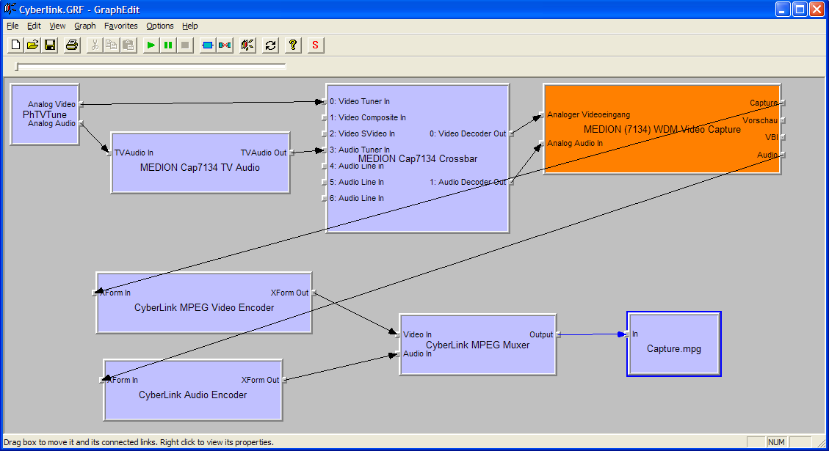Open a graph file from the toolbar
Viewport: 829px width, 451px height.
point(33,45)
